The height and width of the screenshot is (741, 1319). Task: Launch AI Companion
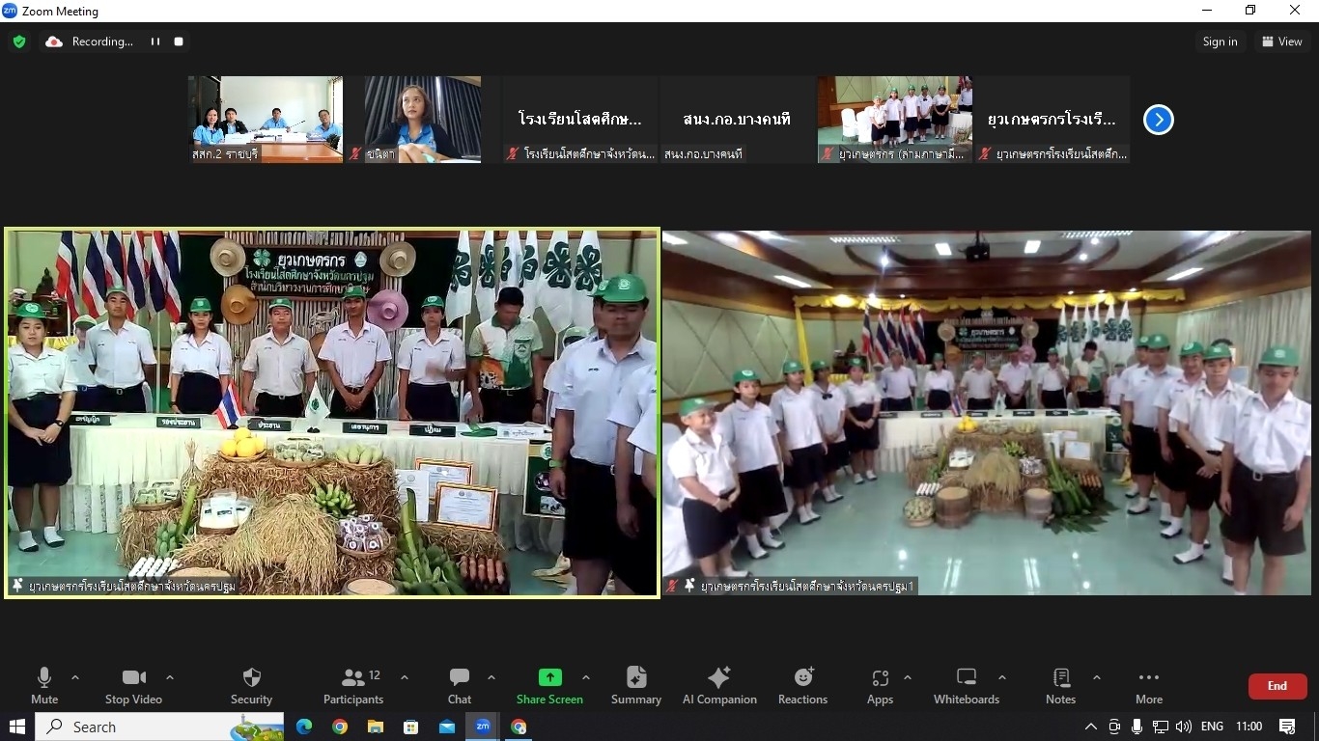tap(719, 685)
